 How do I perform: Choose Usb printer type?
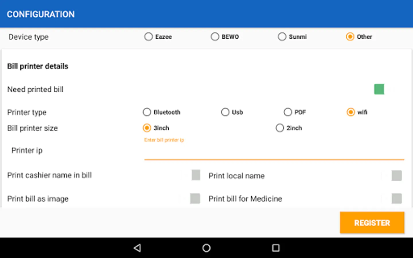tap(232, 112)
